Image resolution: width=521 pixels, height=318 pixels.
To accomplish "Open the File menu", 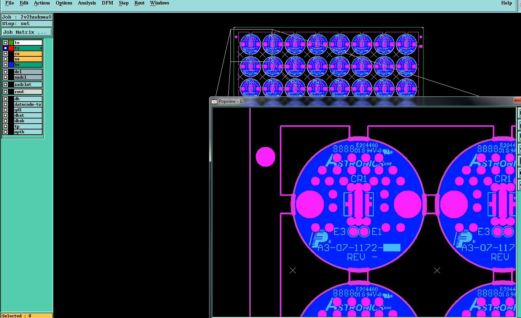I will tap(10, 3).
